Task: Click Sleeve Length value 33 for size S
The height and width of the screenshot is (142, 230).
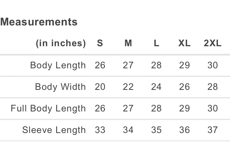Action: 100,130
